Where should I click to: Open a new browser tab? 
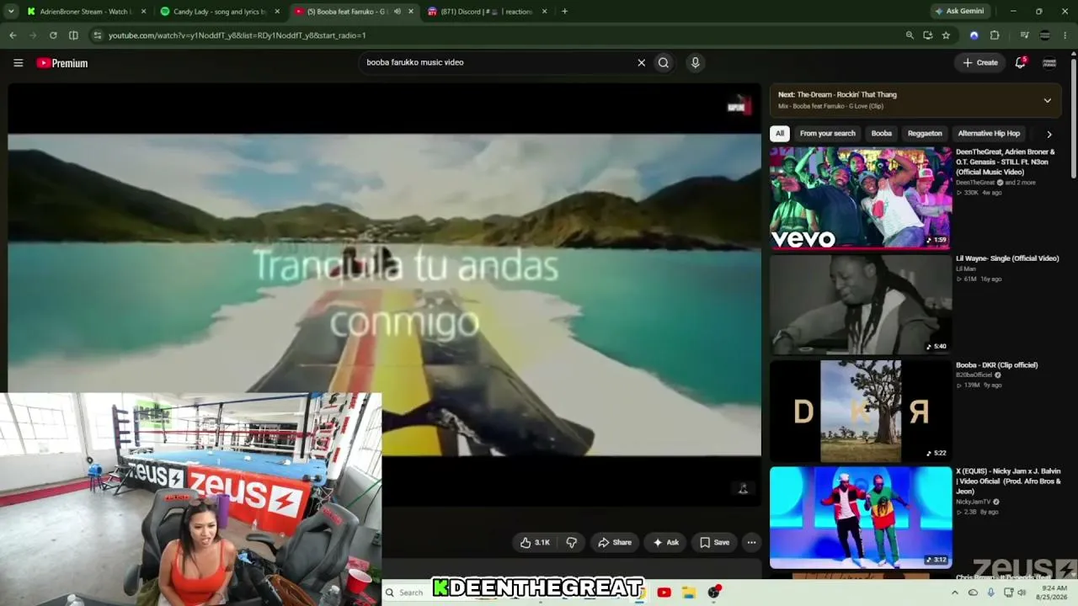[x=564, y=12]
